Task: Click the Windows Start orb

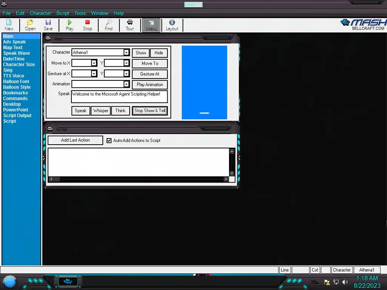Action: click(x=10, y=282)
